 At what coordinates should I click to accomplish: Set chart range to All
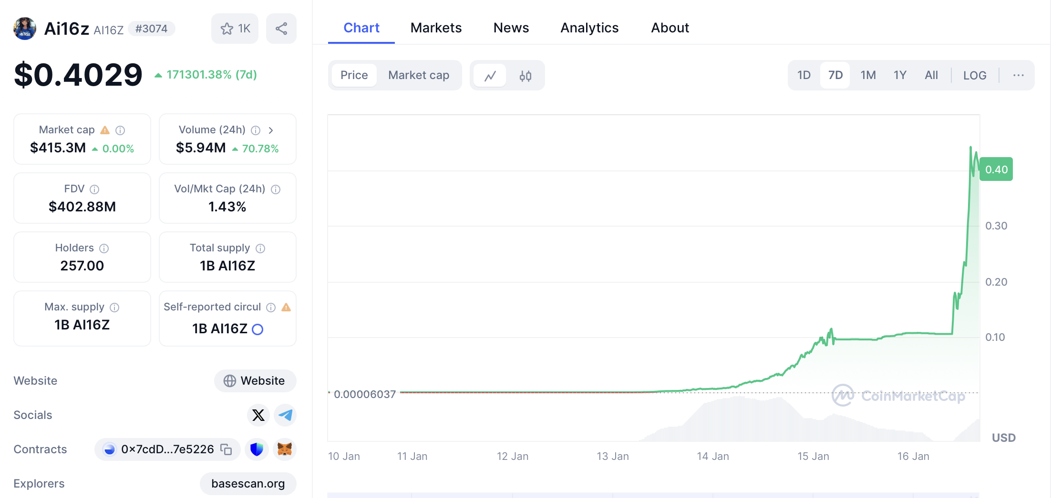click(x=931, y=75)
